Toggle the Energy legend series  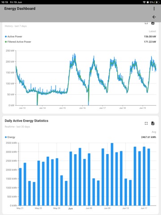10,137
